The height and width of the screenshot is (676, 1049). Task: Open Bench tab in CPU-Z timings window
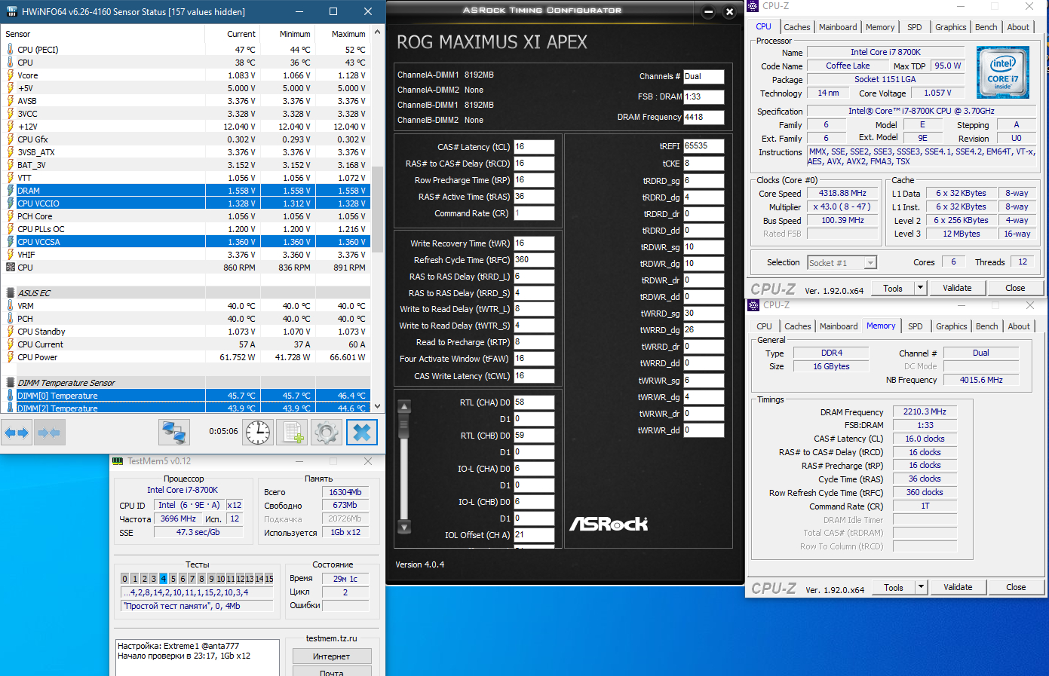(987, 326)
